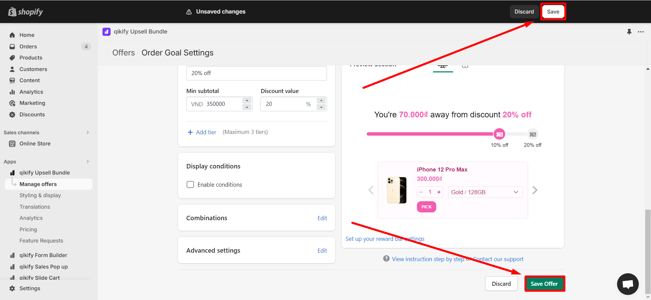This screenshot has height=300, width=651.
Task: Click the 20% off reward marker icon
Action: pyautogui.click(x=533, y=134)
